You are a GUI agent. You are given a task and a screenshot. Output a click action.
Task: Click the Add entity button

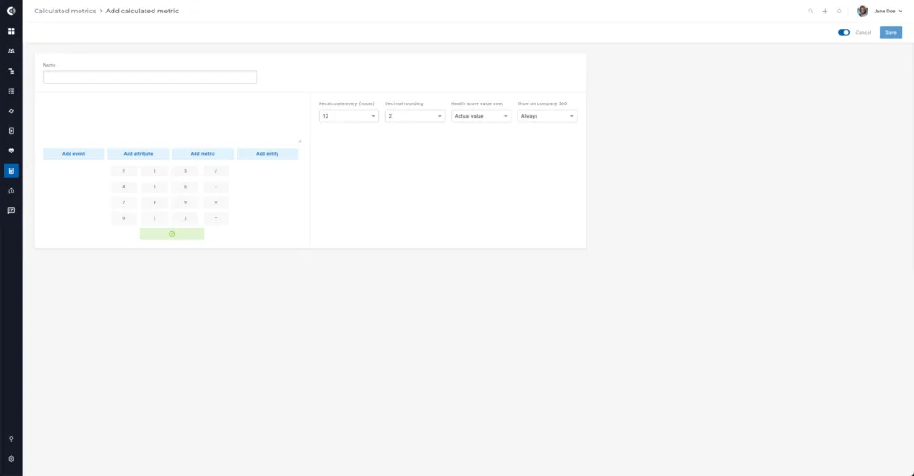[x=268, y=153]
